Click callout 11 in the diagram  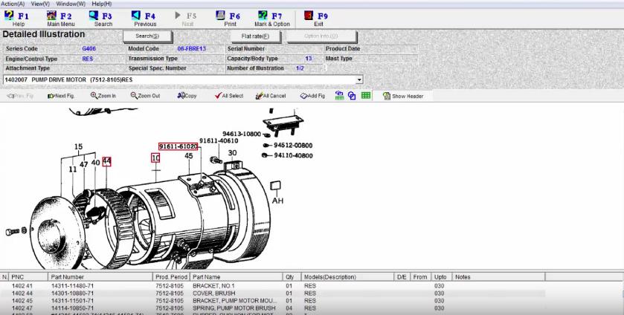72,169
